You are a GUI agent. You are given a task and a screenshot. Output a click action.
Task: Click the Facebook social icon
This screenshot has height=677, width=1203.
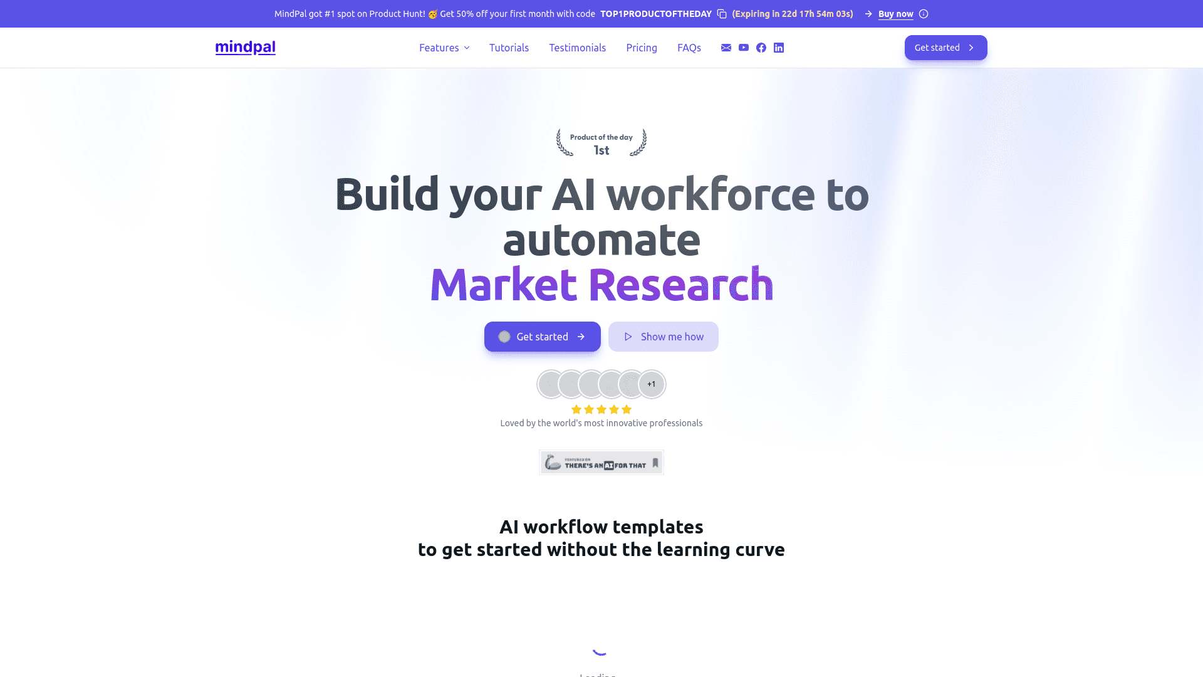(x=761, y=47)
